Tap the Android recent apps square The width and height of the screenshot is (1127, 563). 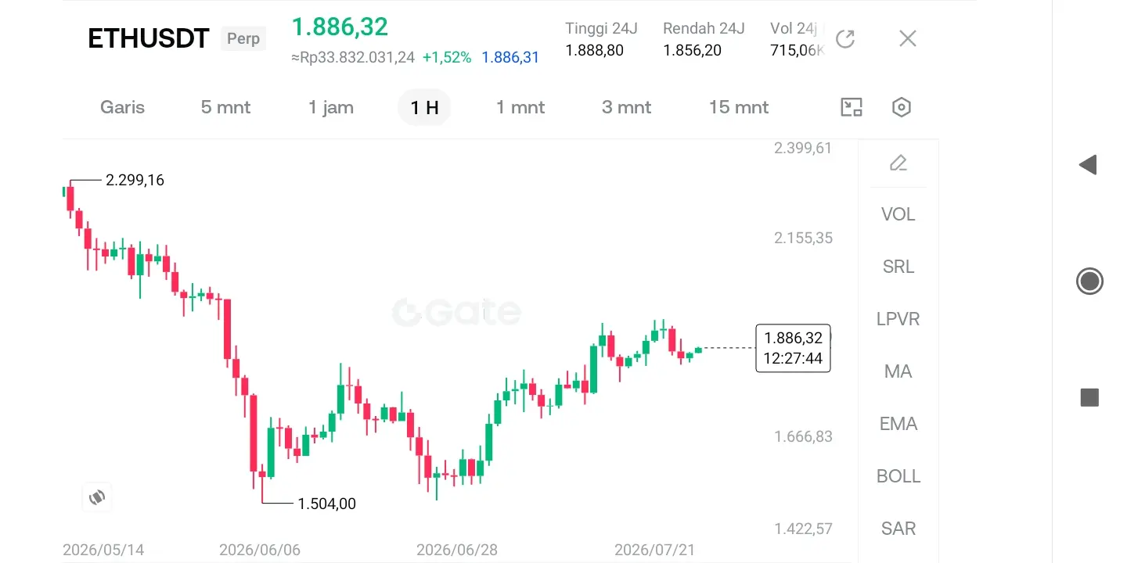point(1089,397)
